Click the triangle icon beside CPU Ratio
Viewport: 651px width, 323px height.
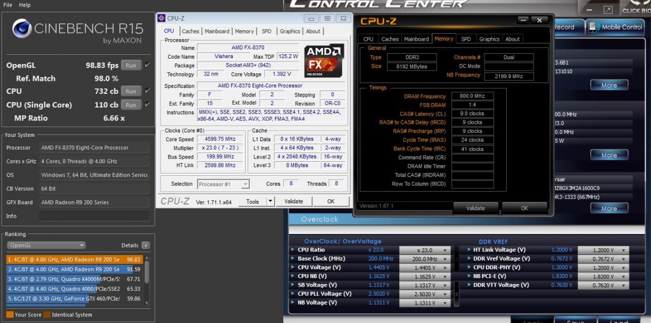coord(293,250)
